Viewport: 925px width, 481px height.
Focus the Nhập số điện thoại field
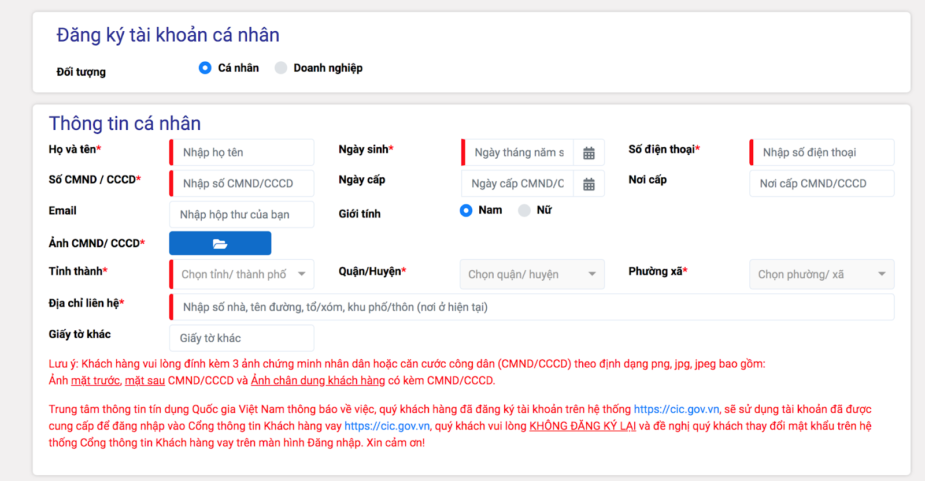(822, 152)
